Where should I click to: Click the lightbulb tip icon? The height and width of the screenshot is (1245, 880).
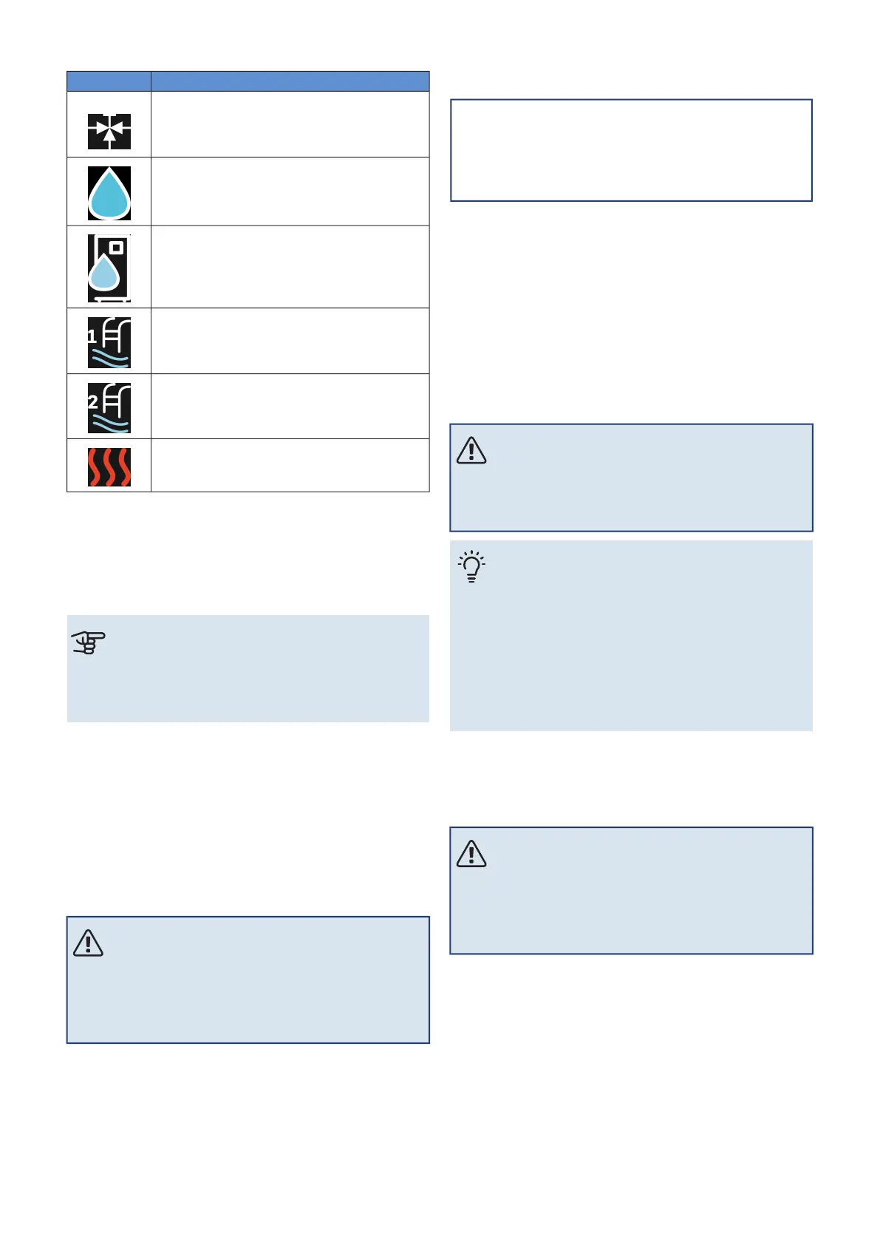471,567
